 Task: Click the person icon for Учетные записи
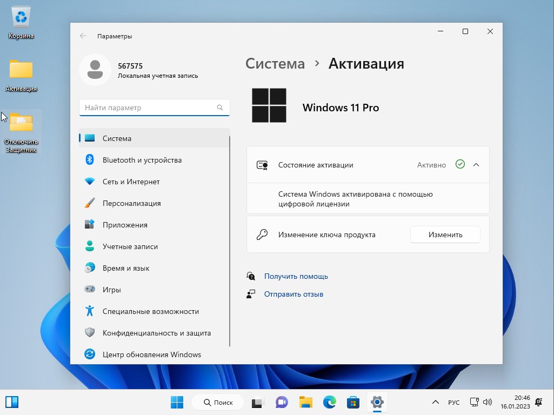(x=90, y=246)
